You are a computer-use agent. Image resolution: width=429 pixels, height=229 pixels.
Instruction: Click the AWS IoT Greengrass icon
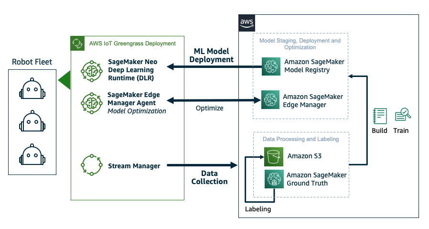coord(77,44)
